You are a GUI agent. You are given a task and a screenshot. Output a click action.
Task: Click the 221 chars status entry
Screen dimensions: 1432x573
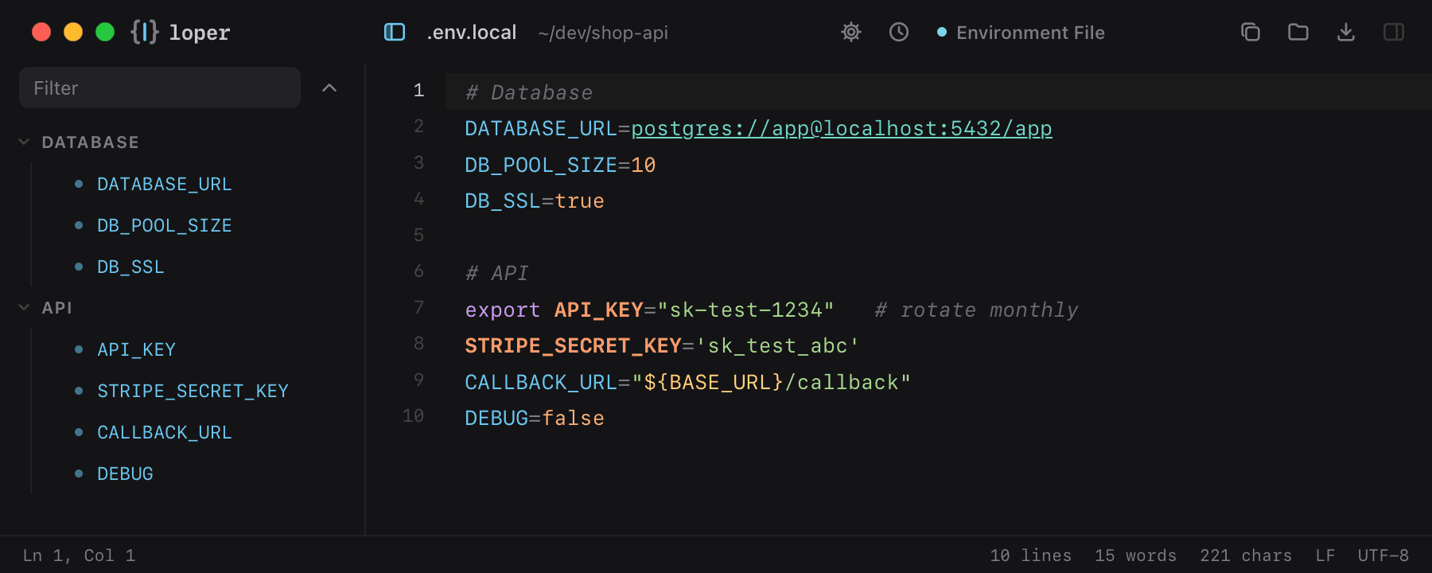[x=1246, y=555]
